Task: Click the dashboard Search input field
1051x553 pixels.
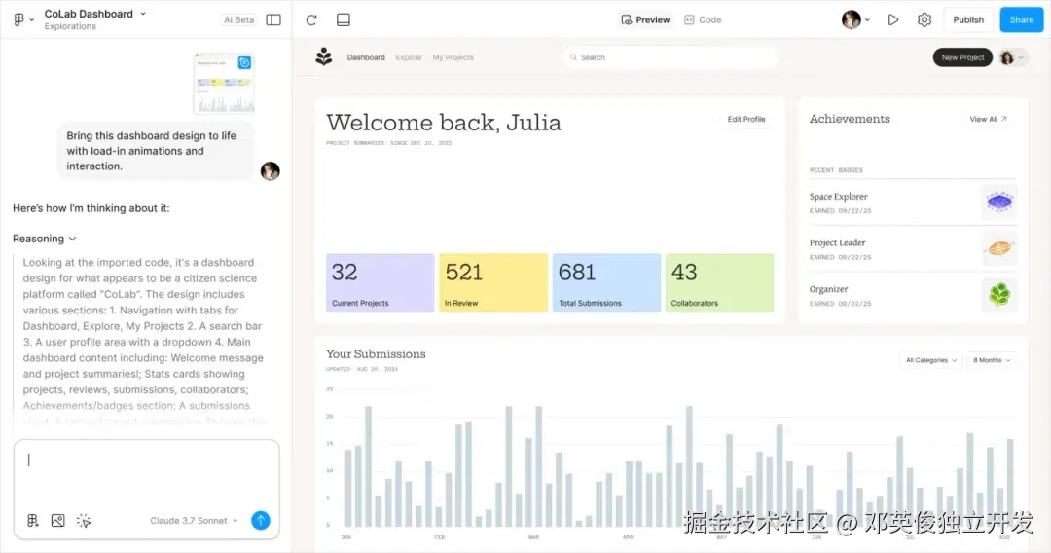Action: (x=671, y=57)
